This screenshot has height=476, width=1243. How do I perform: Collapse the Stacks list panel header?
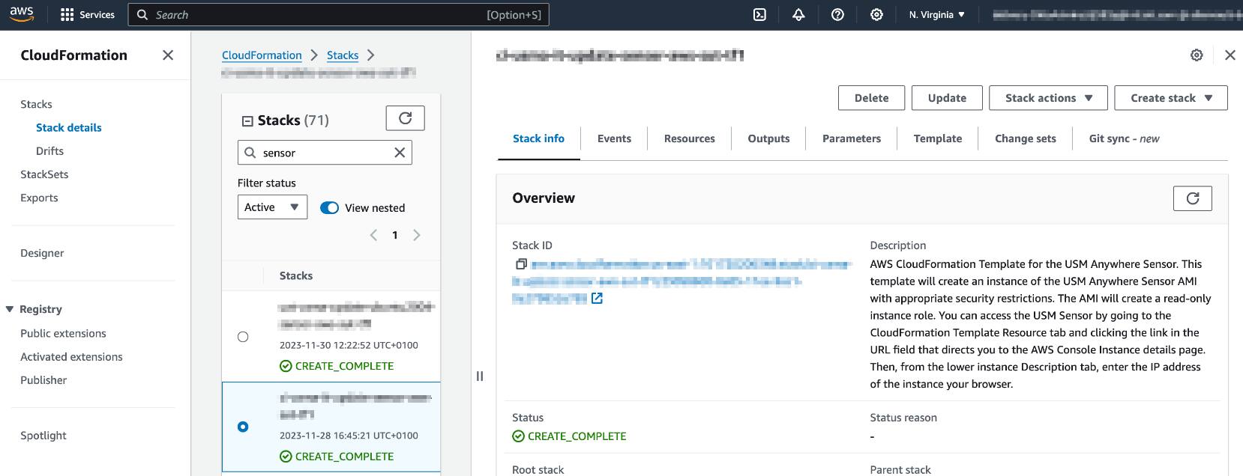click(x=247, y=120)
